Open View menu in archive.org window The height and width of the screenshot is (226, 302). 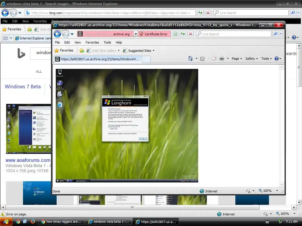(x=78, y=42)
